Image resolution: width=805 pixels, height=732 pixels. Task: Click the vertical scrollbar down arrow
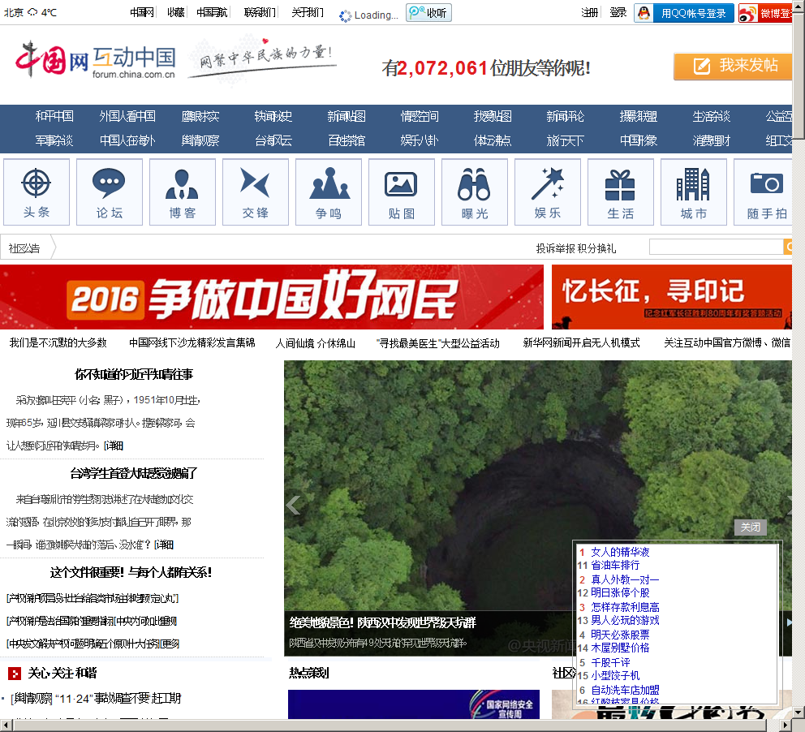tap(799, 713)
